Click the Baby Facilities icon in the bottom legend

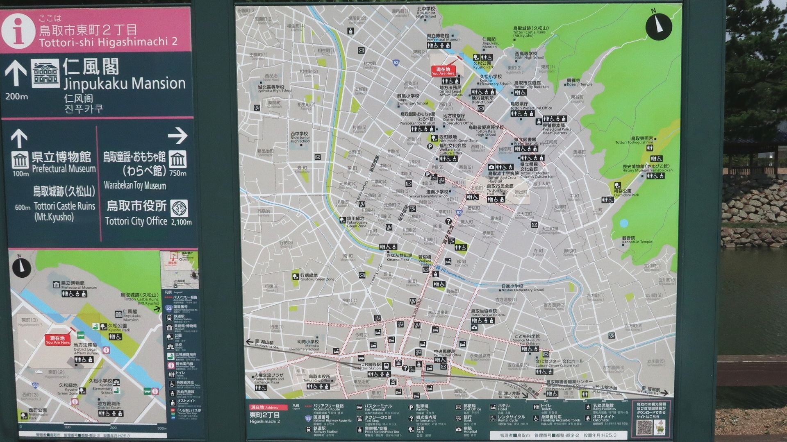click(x=588, y=407)
